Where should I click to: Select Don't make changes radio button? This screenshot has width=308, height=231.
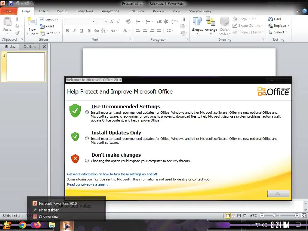(87, 161)
